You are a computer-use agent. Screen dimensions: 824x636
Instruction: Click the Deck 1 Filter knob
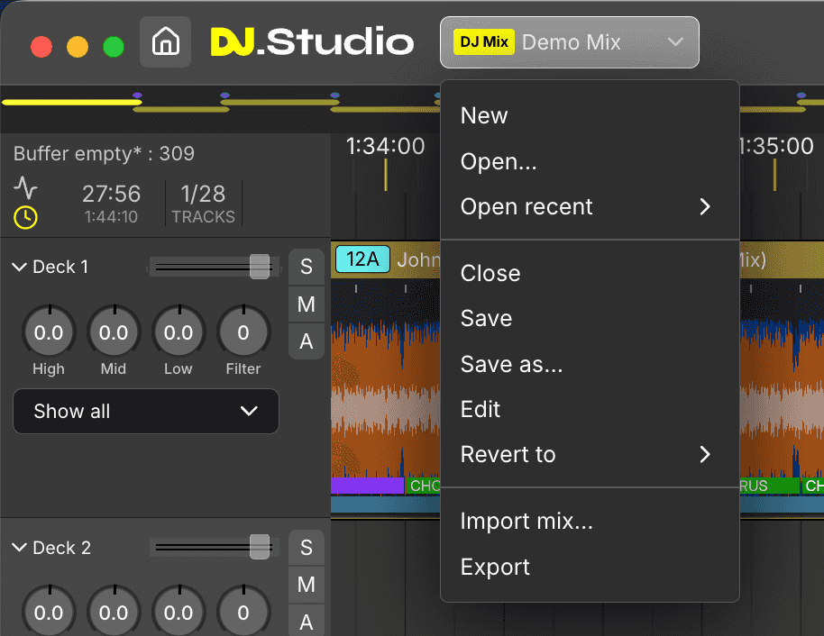tap(243, 333)
